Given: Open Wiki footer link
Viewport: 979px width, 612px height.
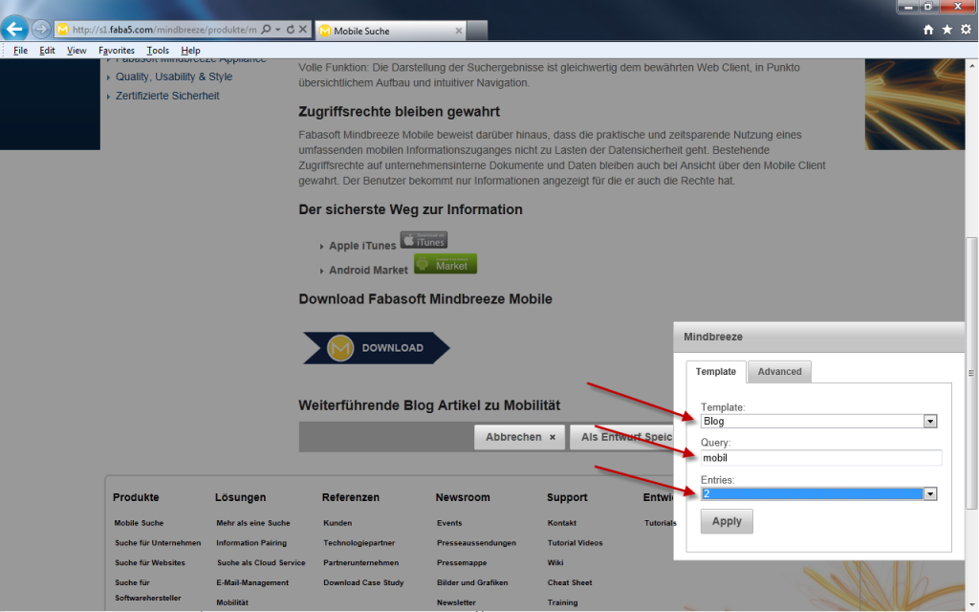Looking at the screenshot, I should click(555, 563).
